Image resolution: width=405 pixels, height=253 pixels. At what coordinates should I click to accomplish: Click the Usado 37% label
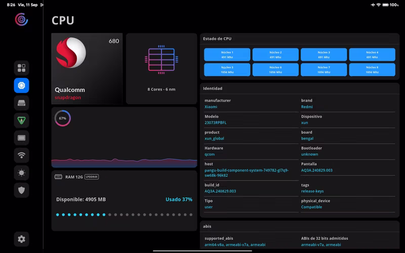coord(179,199)
